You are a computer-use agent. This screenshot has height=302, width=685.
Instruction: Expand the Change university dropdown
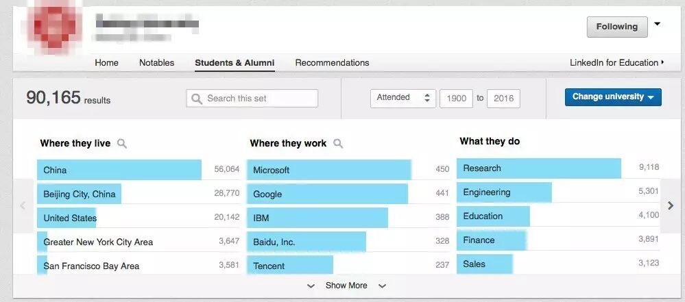coord(613,97)
